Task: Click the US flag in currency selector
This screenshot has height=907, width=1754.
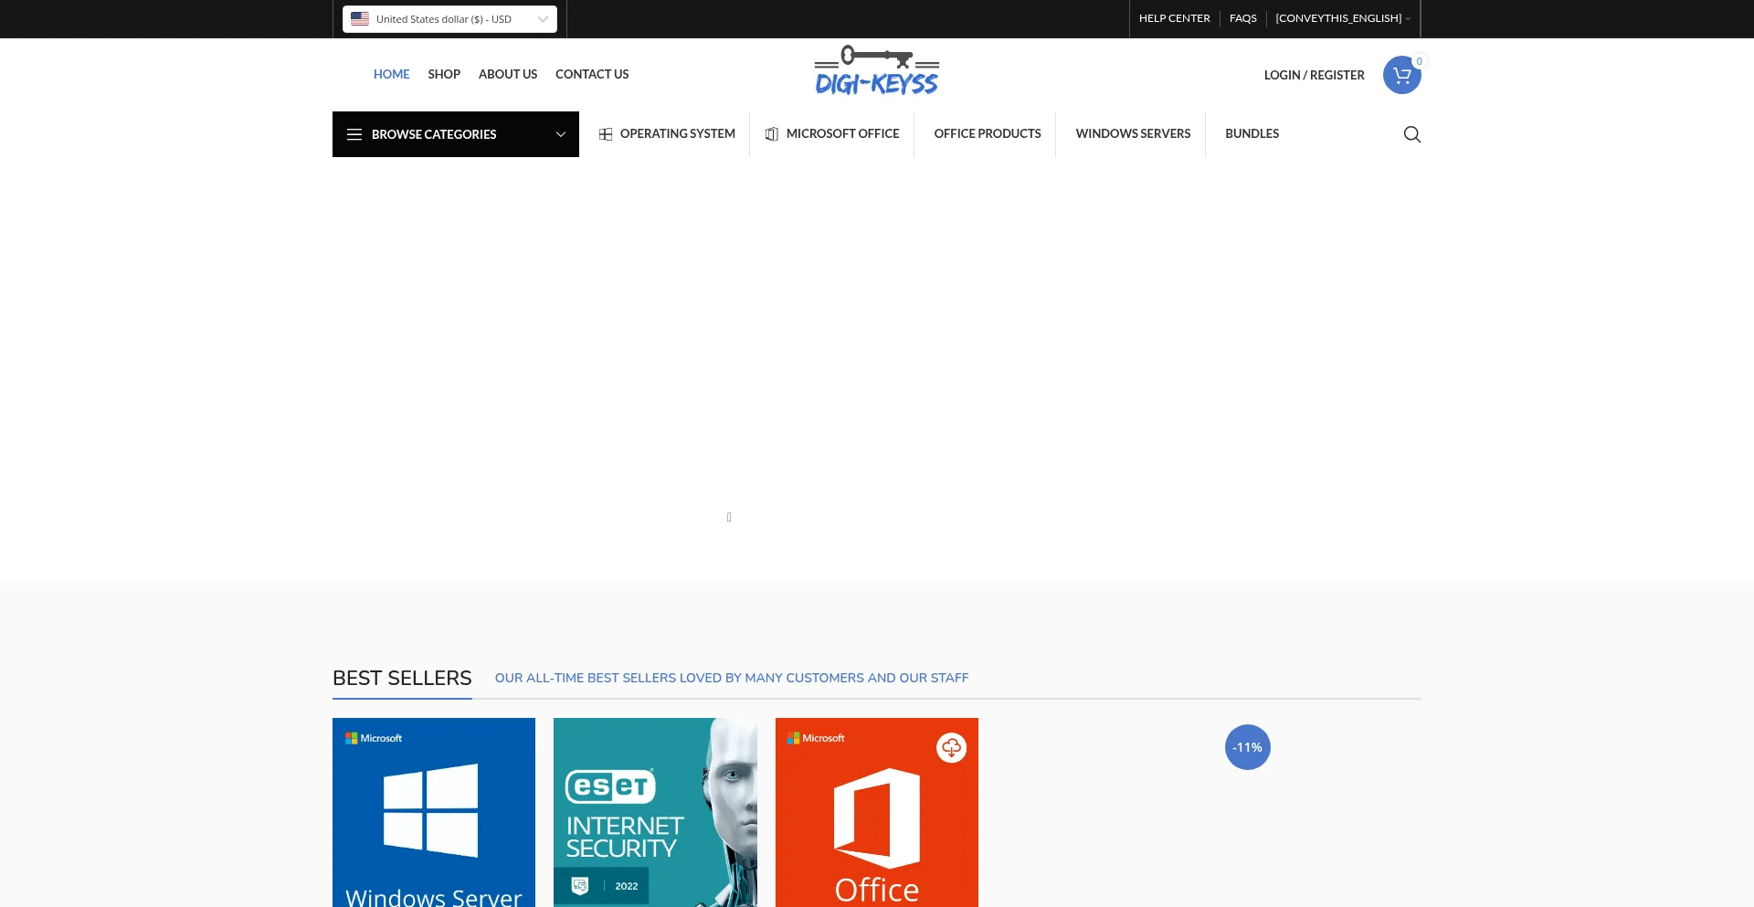Action: click(x=360, y=18)
